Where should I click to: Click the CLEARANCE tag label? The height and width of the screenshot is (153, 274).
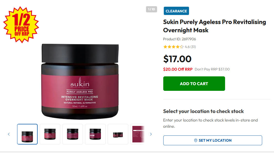(x=176, y=11)
